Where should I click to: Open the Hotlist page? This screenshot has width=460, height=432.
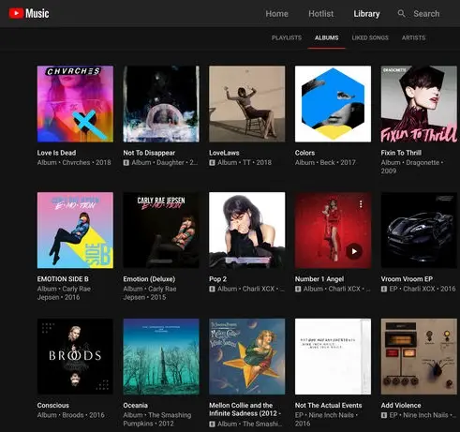pyautogui.click(x=320, y=14)
